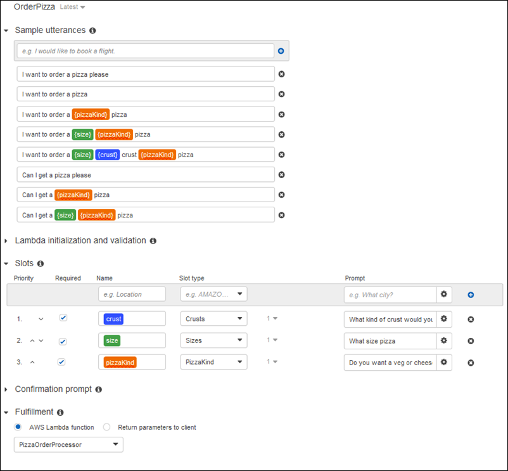Click the info icon beside Sample utterances
Viewport: 508px width, 471px height.
92,30
